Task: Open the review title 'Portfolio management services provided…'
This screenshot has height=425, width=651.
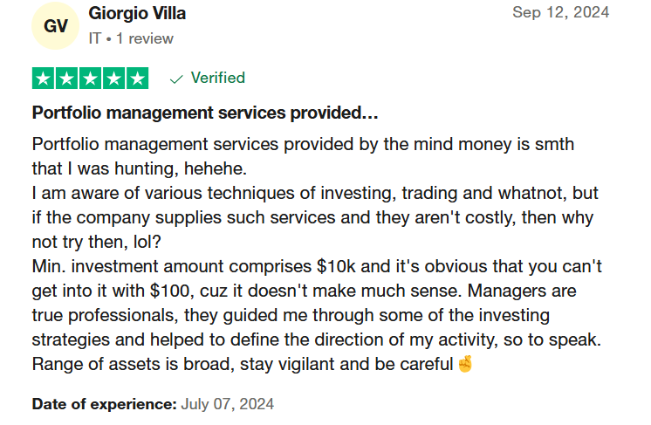Action: tap(205, 113)
